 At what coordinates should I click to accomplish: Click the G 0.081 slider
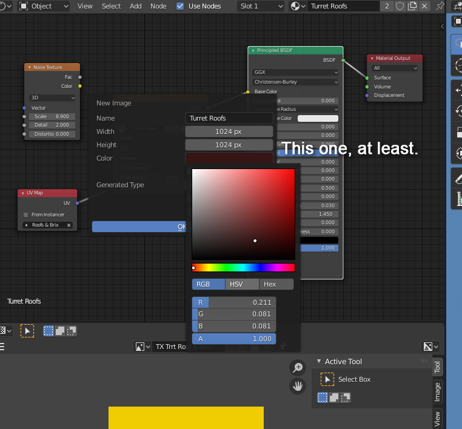pos(234,314)
